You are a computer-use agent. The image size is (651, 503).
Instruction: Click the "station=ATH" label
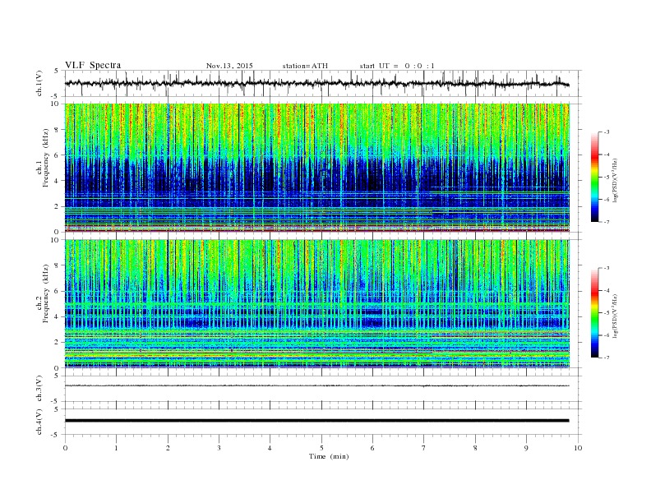coord(305,66)
